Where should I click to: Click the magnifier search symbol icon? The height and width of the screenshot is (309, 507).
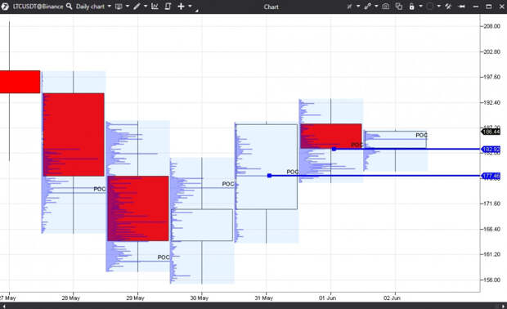70,7
